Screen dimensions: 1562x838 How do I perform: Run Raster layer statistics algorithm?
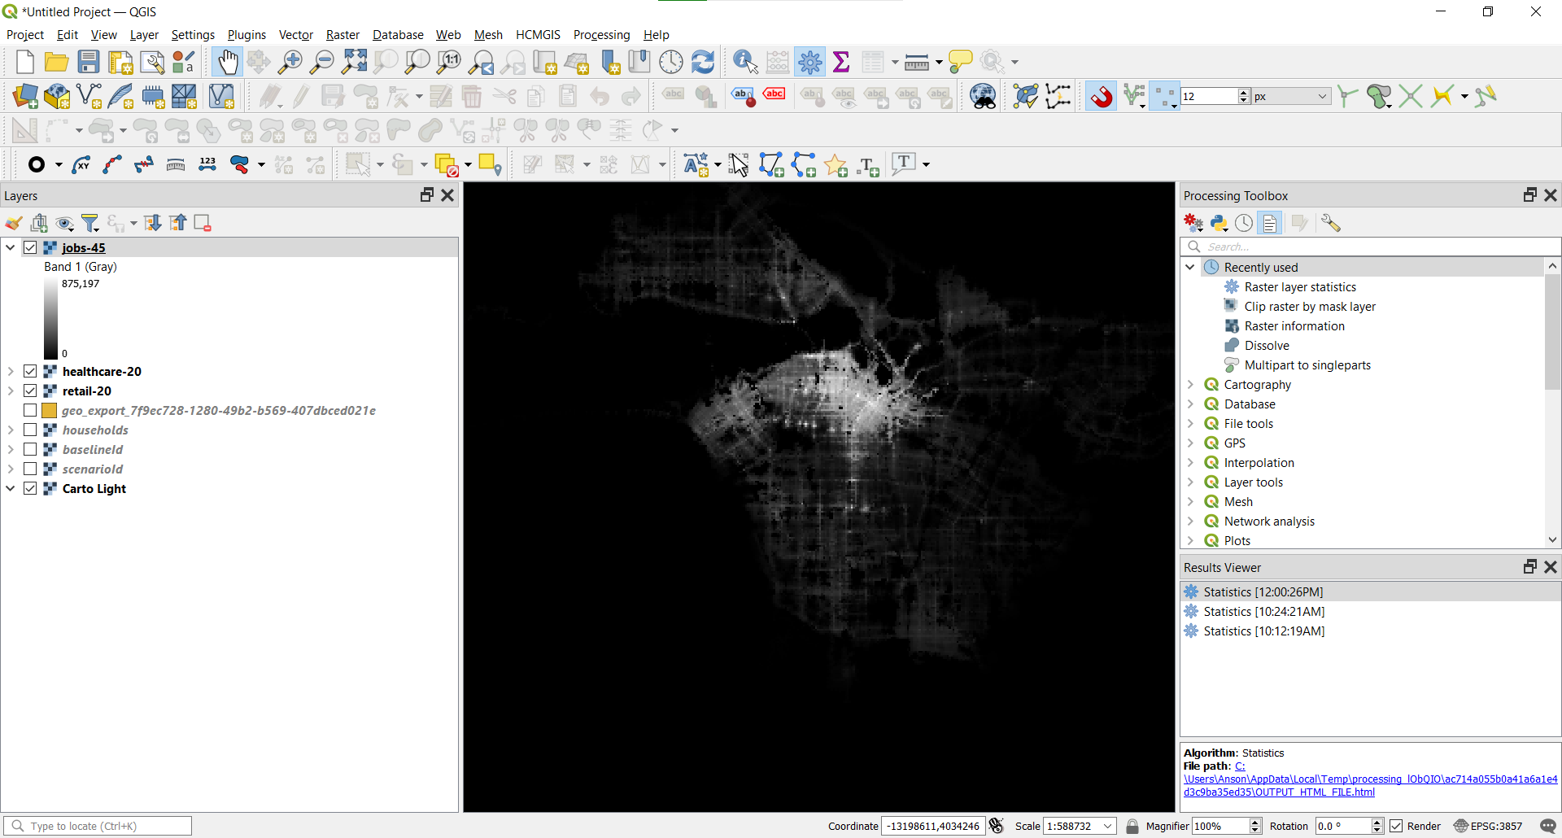pos(1300,286)
